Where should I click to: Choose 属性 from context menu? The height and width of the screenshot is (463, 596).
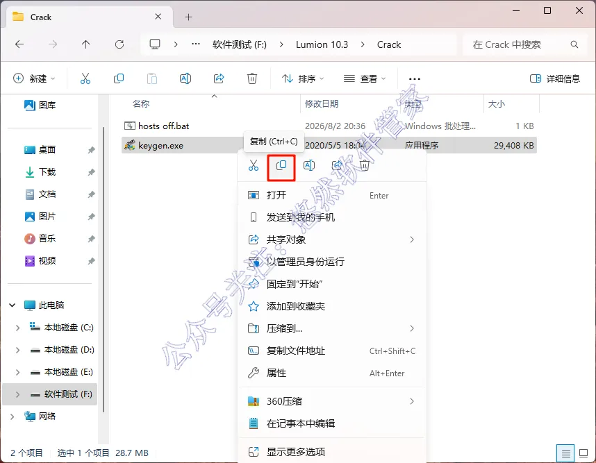pyautogui.click(x=331, y=373)
